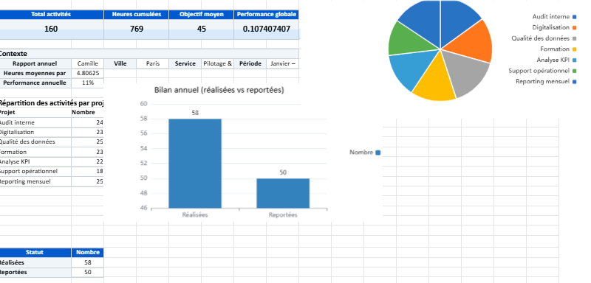Select the 'Camille' cell
This screenshot has height=283, width=591.
pyautogui.click(x=87, y=63)
